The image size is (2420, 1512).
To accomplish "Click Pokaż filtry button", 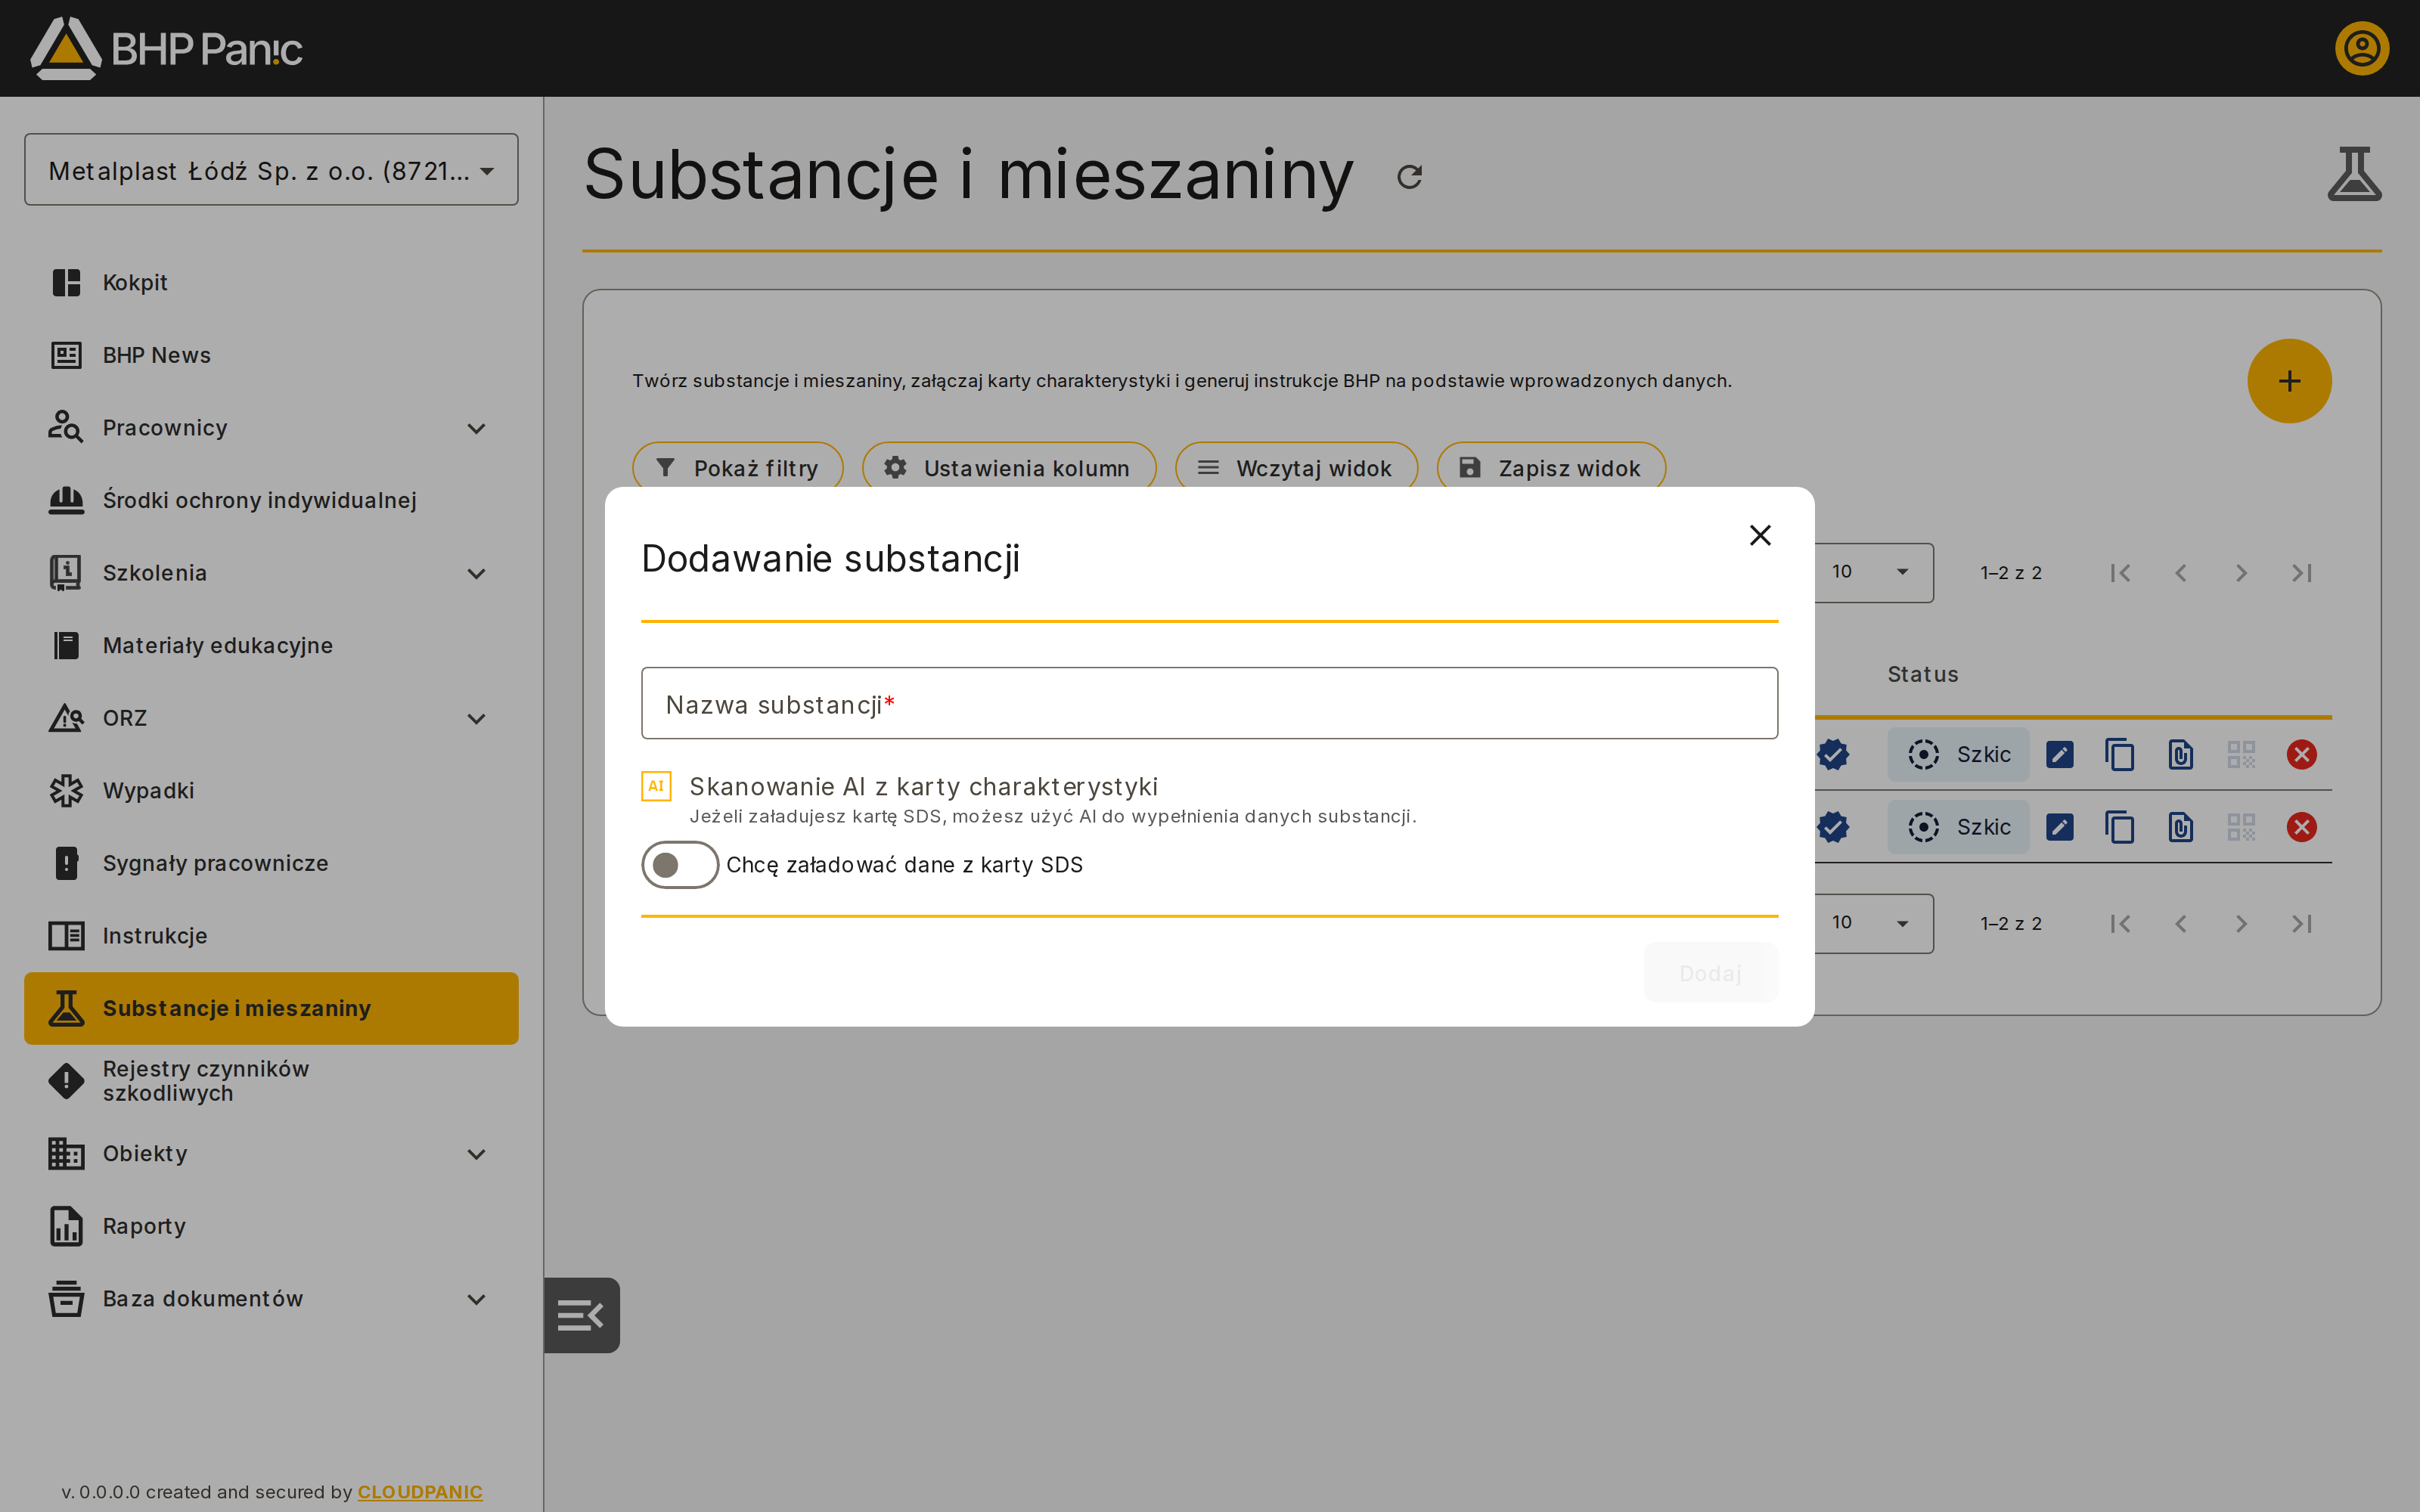I will [738, 467].
